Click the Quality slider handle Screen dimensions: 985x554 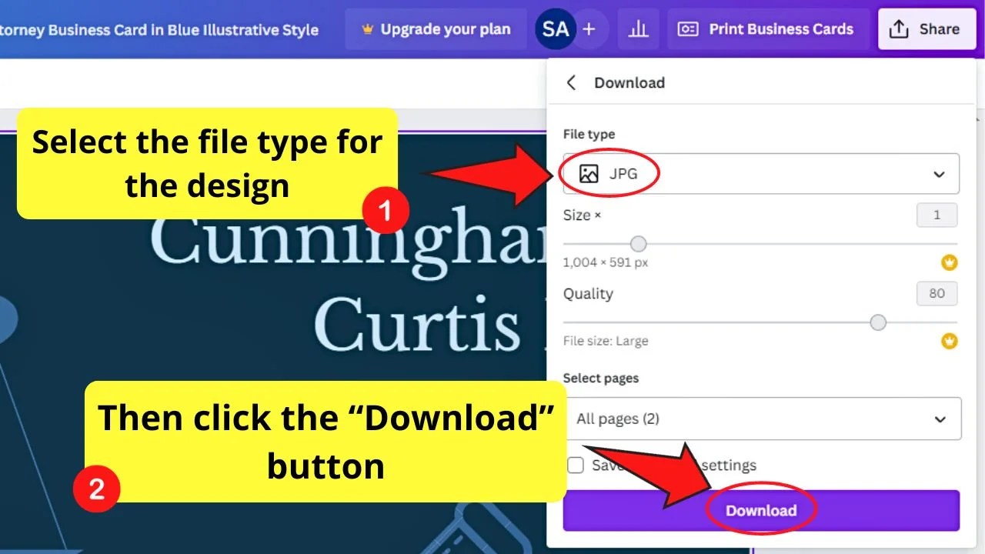[x=877, y=322]
